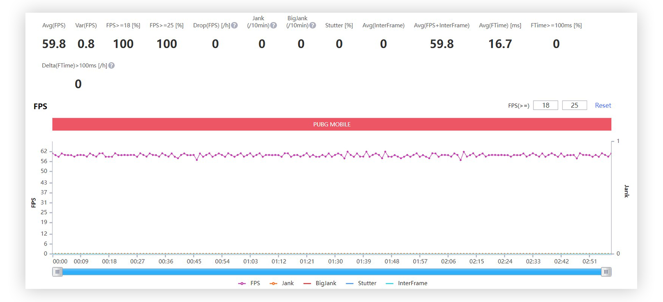Click the FPS chart title
Screen dimensions: 663x302
40,106
